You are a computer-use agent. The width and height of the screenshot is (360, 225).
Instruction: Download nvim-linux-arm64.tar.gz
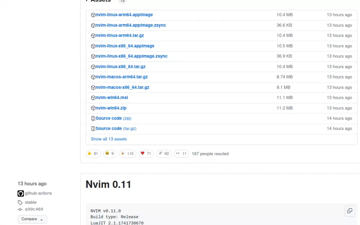pyautogui.click(x=120, y=36)
